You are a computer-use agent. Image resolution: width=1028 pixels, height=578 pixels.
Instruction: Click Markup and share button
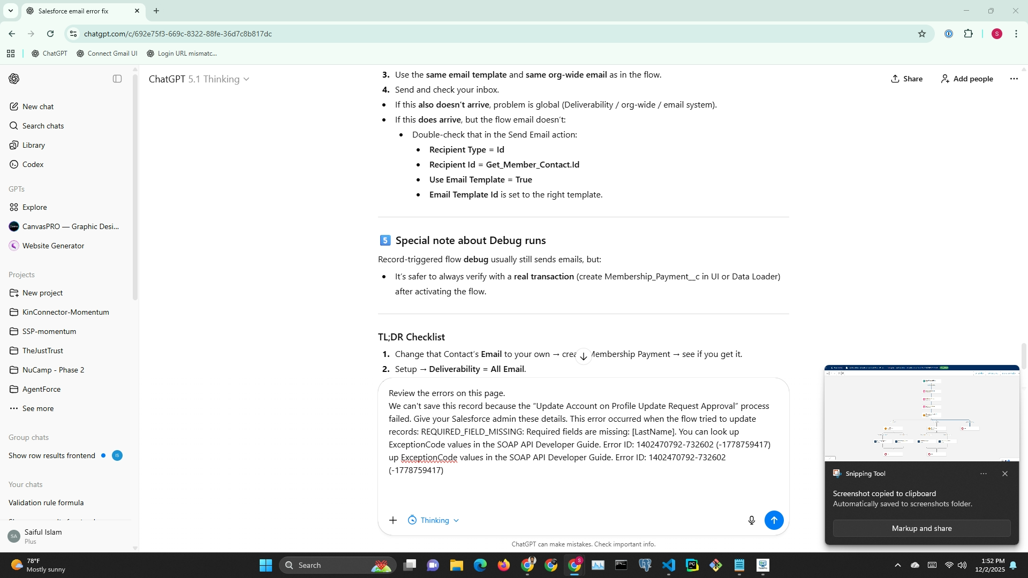[x=921, y=528]
